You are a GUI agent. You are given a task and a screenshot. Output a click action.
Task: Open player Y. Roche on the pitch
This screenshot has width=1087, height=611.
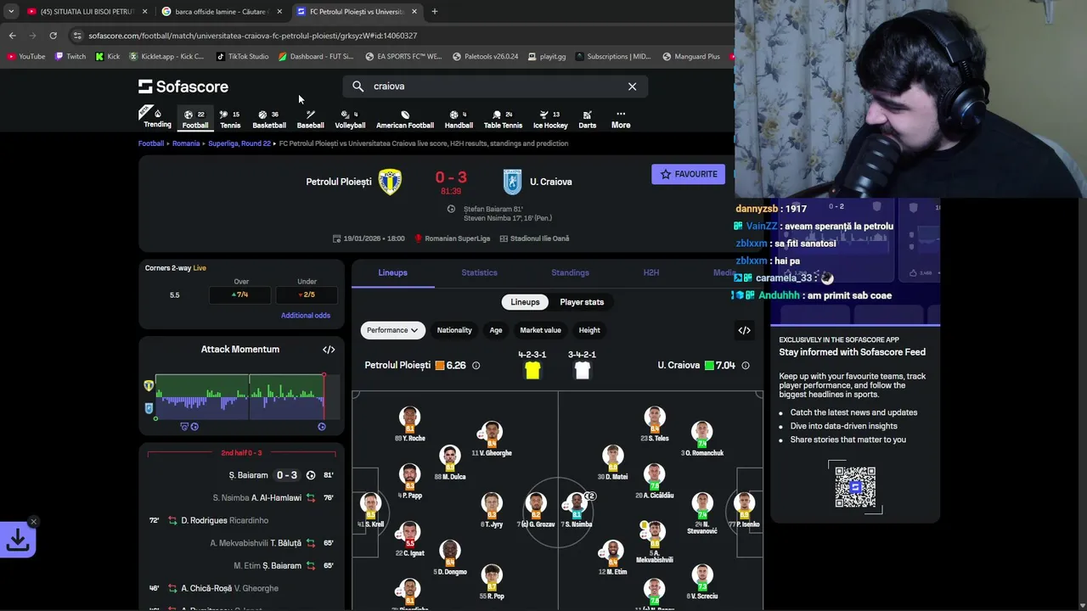click(x=409, y=424)
